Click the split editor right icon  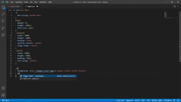pos(174,6)
